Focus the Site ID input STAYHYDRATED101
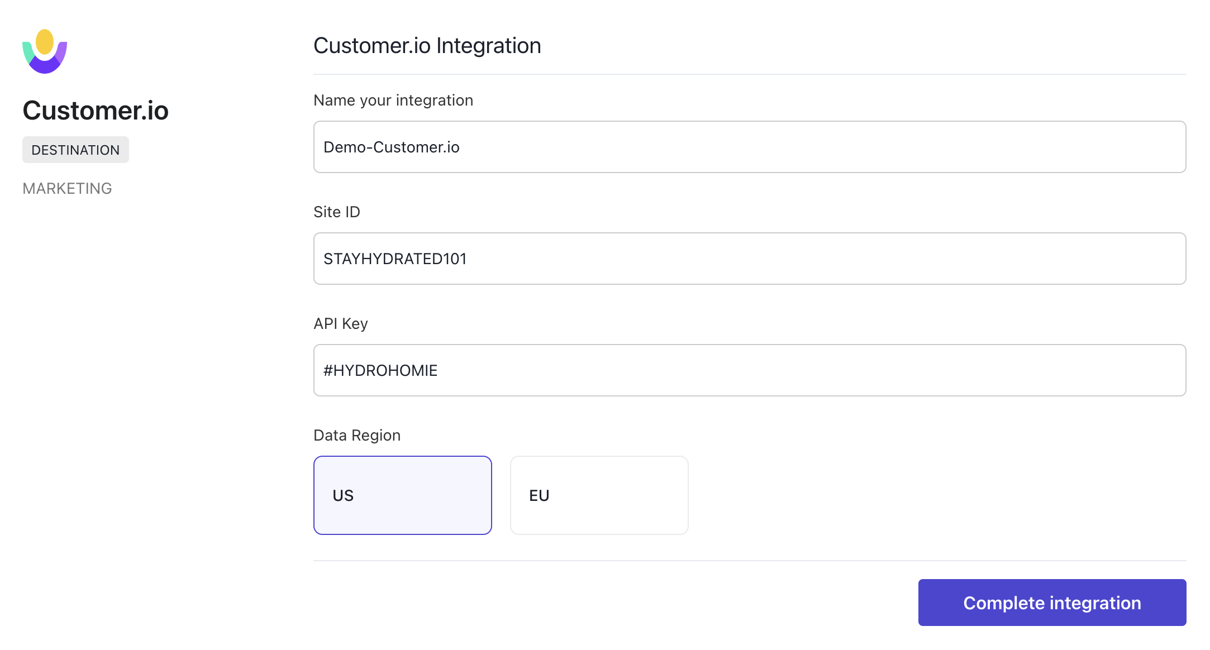The image size is (1210, 650). 749,259
